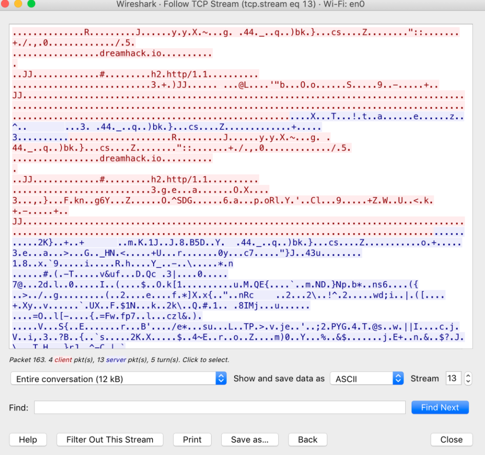This screenshot has height=455, width=485.
Task: Open the Entire conversation dropdown
Action: click(x=118, y=378)
